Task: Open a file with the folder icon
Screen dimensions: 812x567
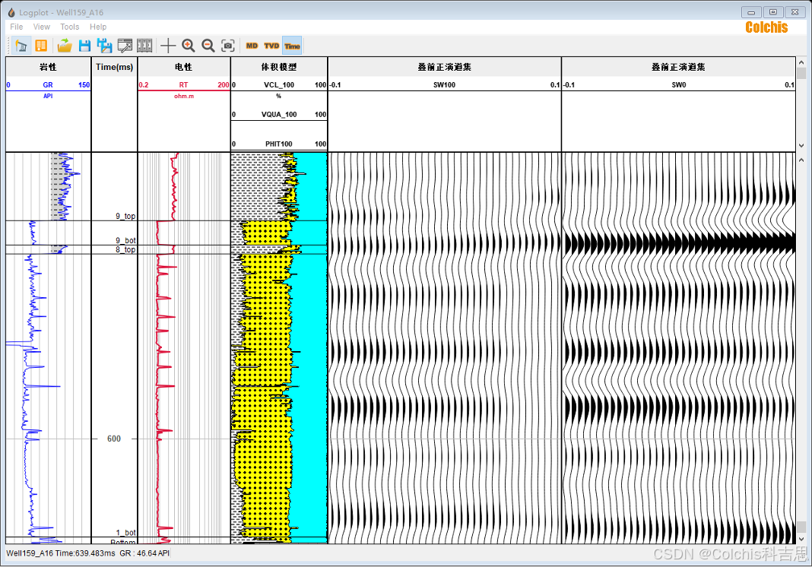Action: [x=64, y=46]
